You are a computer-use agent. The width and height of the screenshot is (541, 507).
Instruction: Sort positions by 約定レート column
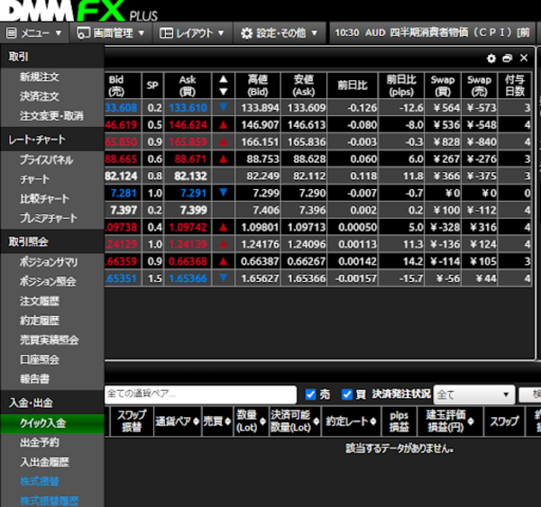(x=351, y=421)
